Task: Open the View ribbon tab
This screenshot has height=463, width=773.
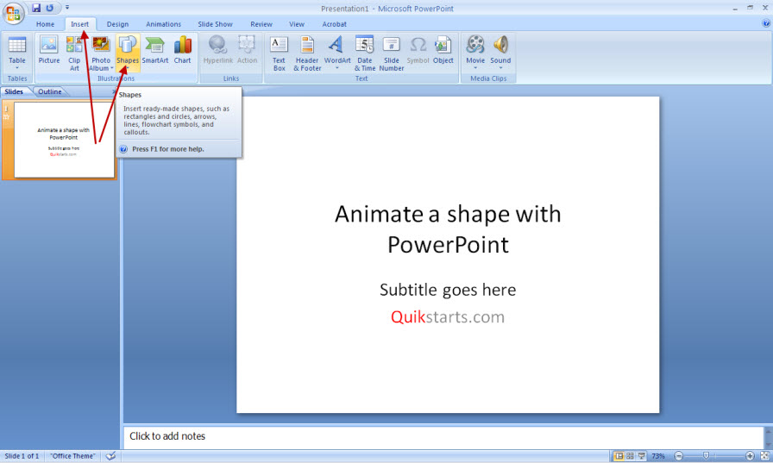Action: (297, 24)
